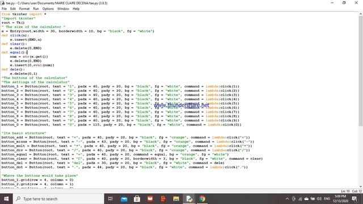
Task: Open the Mail app from taskbar
Action: coord(124,199)
